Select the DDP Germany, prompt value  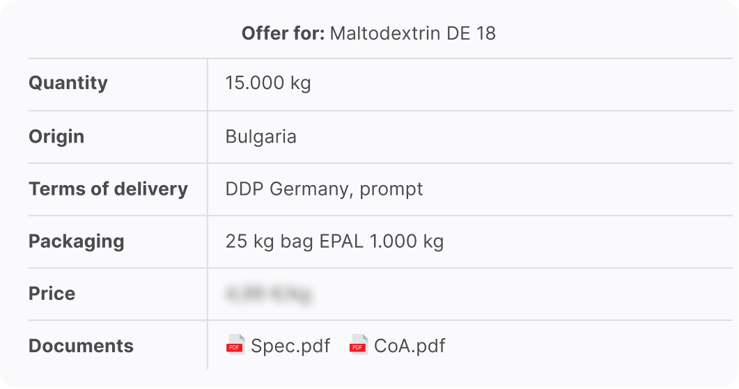(324, 189)
